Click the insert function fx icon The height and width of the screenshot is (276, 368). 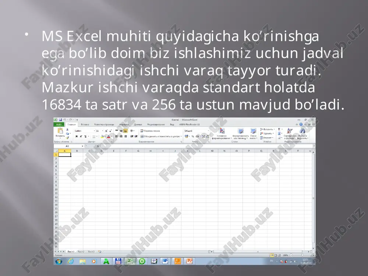coord(98,146)
